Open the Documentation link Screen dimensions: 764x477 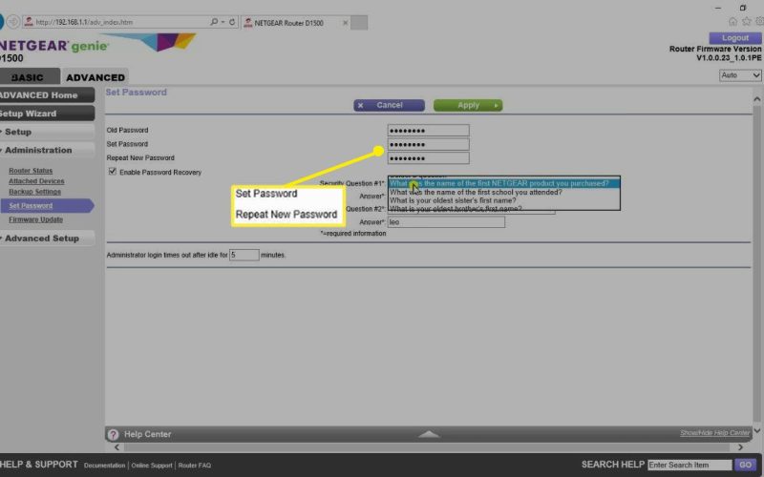pos(104,466)
